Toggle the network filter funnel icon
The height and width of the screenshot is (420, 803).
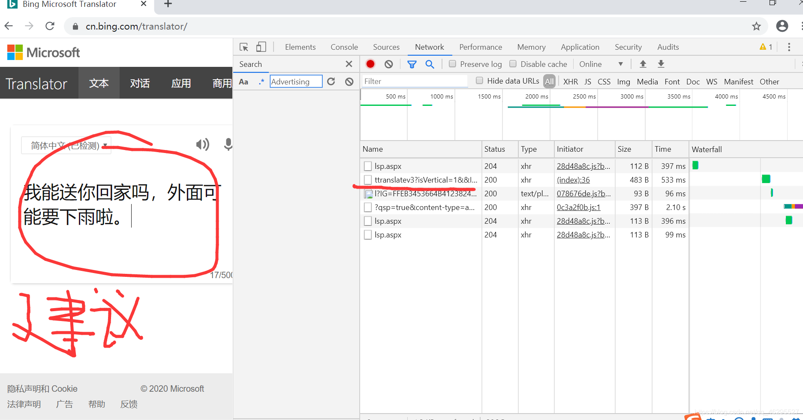point(412,64)
